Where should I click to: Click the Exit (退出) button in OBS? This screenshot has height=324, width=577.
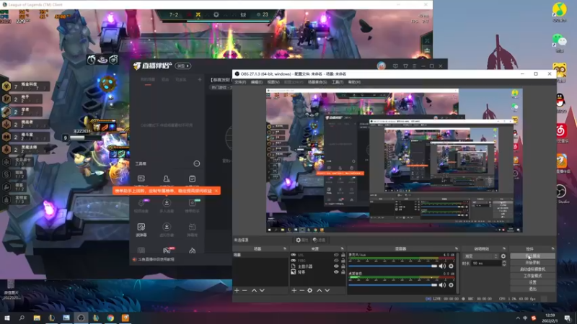coord(532,289)
